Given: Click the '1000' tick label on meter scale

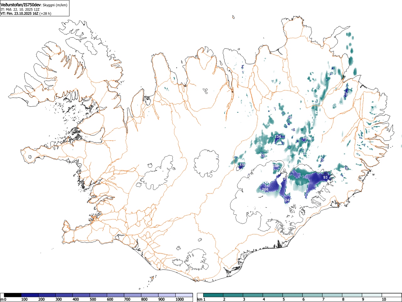Looking at the screenshot, I should point(180,299).
